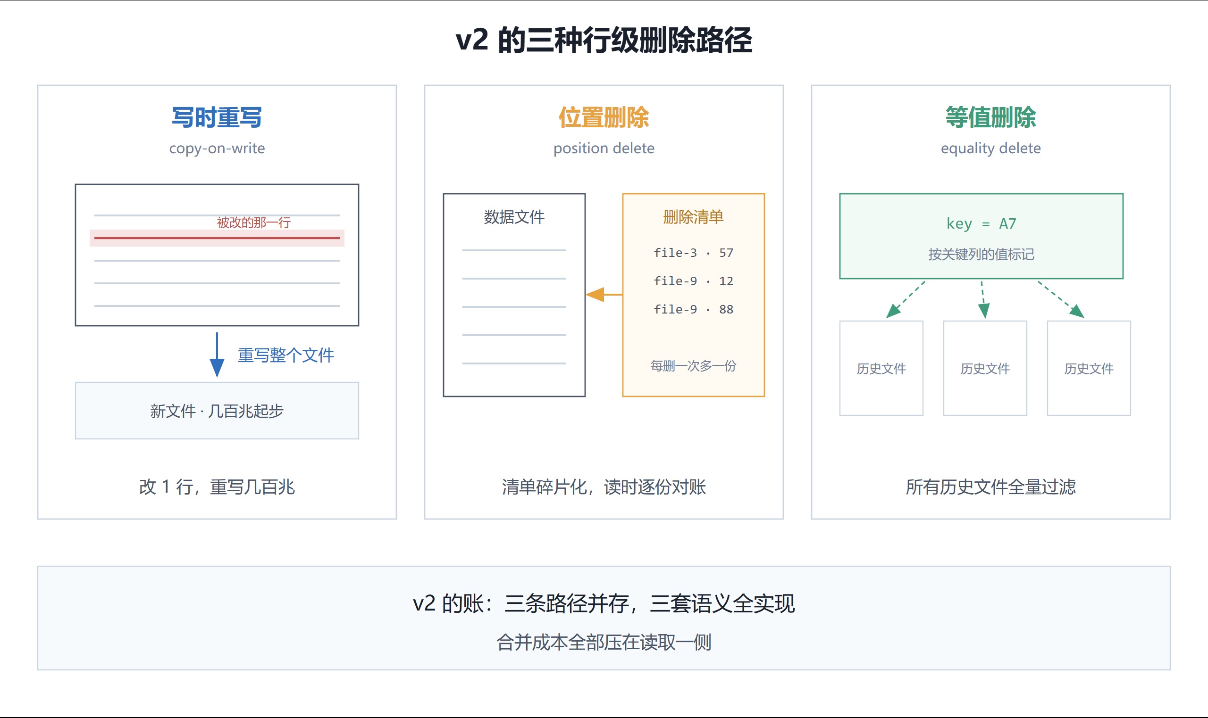Click the text '按关键列的值标记'
The image size is (1208, 718).
click(981, 254)
